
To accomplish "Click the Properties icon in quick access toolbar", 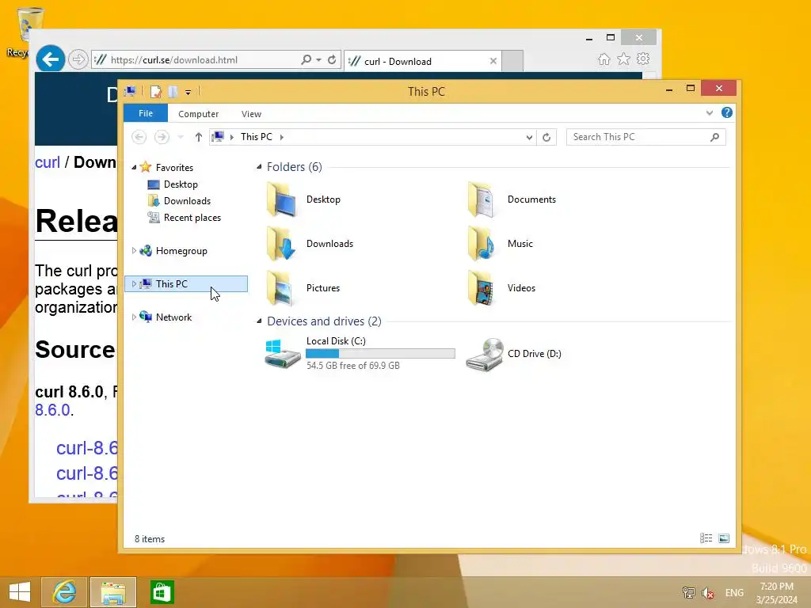I will pos(156,92).
